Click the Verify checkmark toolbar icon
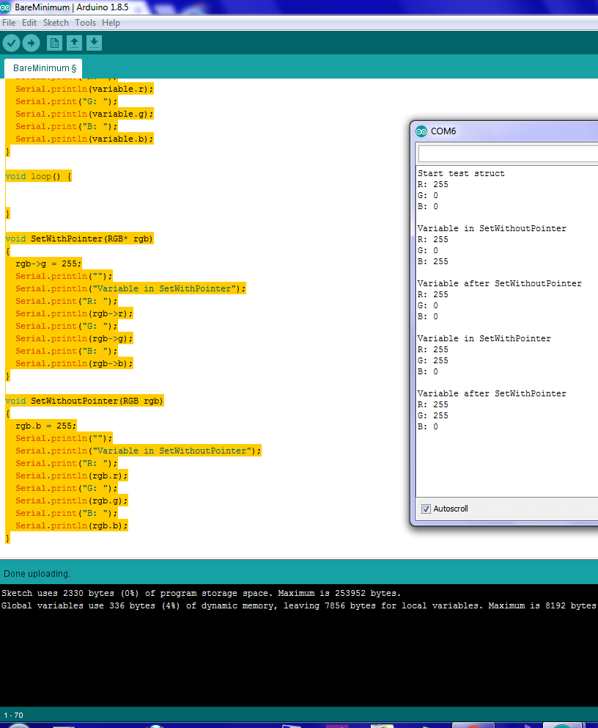Viewport: 598px width, 728px height. tap(12, 43)
